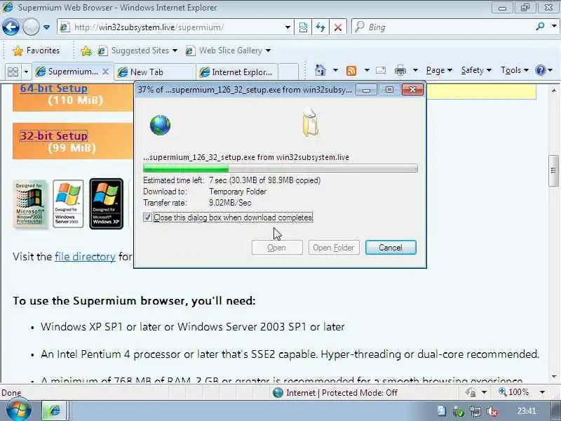Viewport: 561px width, 421px height.
Task: Click Open Folder in download dialog
Action: [x=334, y=248]
